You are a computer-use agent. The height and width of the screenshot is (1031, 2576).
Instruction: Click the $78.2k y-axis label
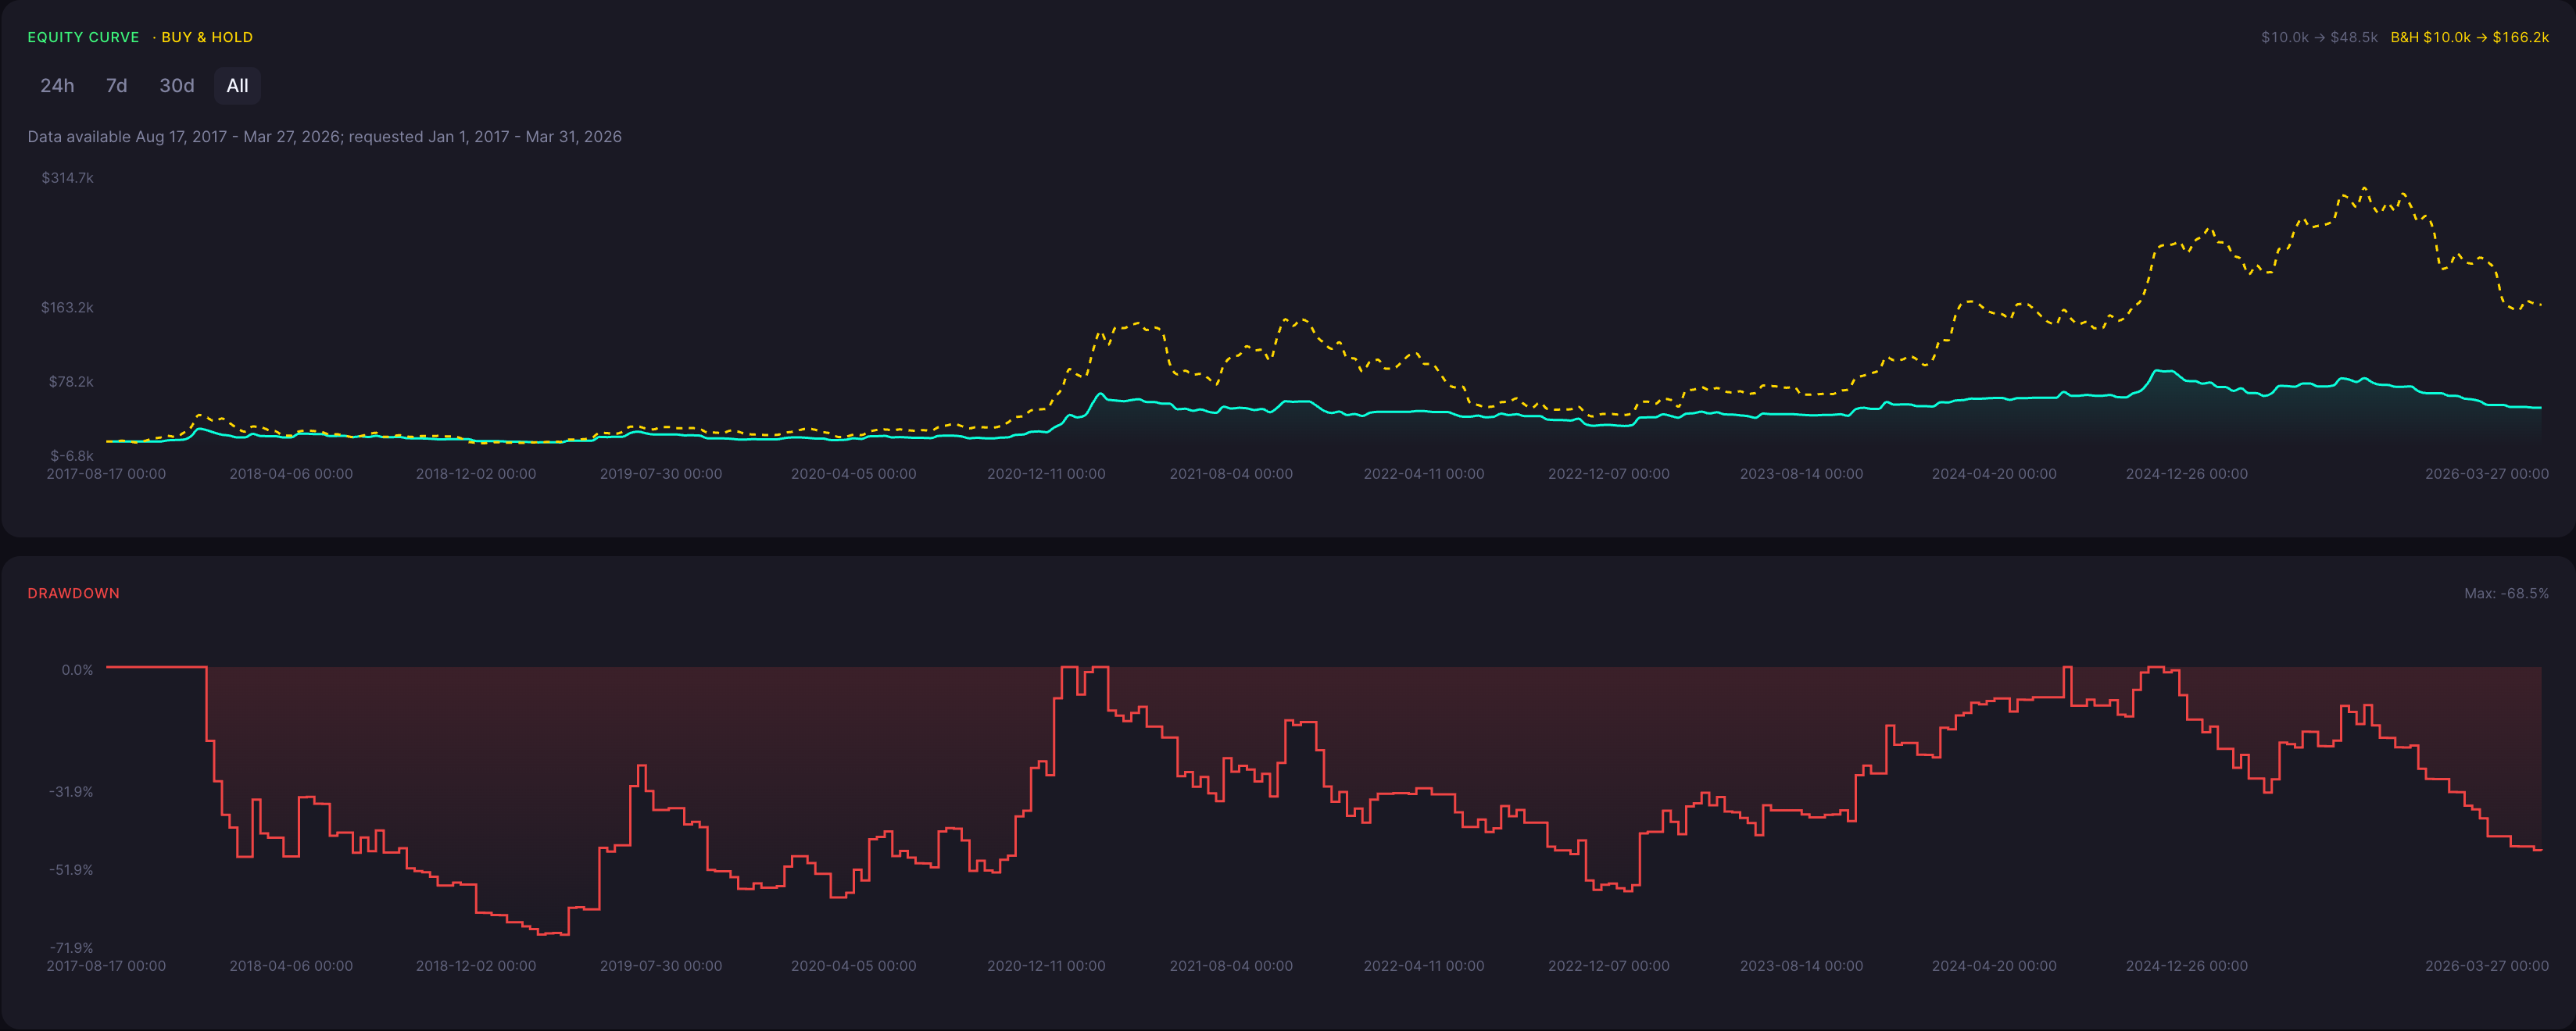[71, 382]
